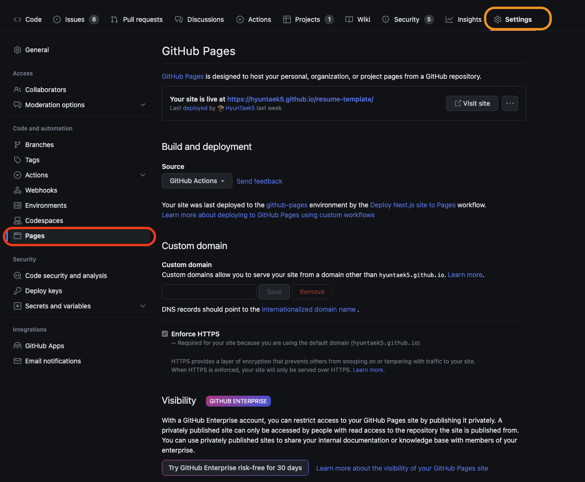The image size is (585, 482).
Task: Click the Tags label icon
Action: click(x=18, y=160)
